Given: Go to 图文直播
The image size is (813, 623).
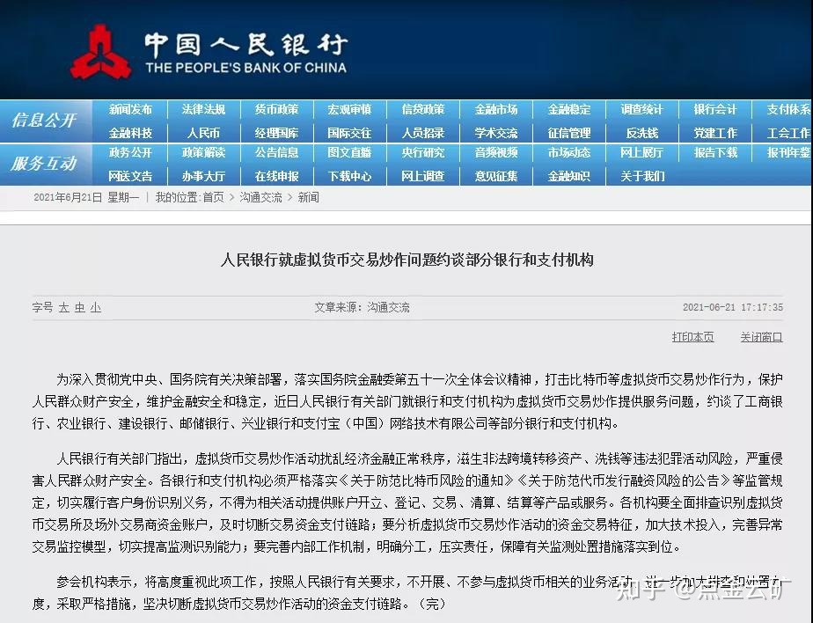Looking at the screenshot, I should tap(349, 152).
